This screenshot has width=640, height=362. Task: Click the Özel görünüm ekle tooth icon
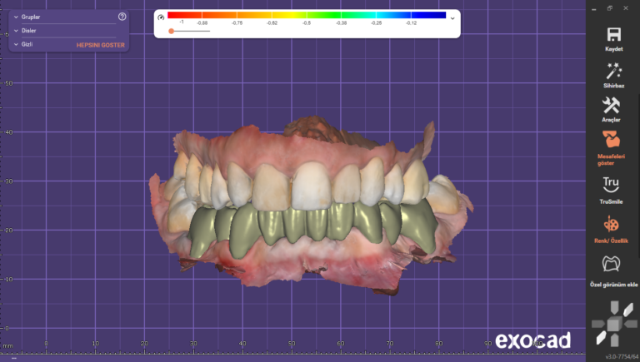pos(612,265)
